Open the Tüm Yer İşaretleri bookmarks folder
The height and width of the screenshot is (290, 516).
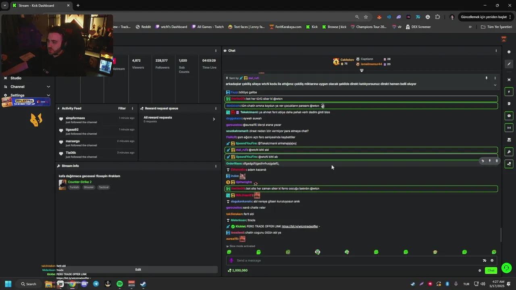tap(497, 27)
